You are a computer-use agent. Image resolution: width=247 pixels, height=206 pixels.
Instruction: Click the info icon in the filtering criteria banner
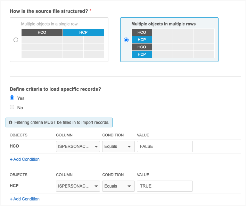(10, 122)
